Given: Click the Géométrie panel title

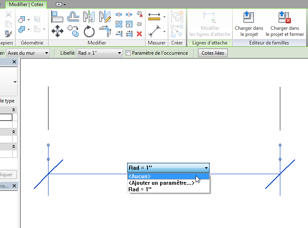Looking at the screenshot, I should [32, 43].
